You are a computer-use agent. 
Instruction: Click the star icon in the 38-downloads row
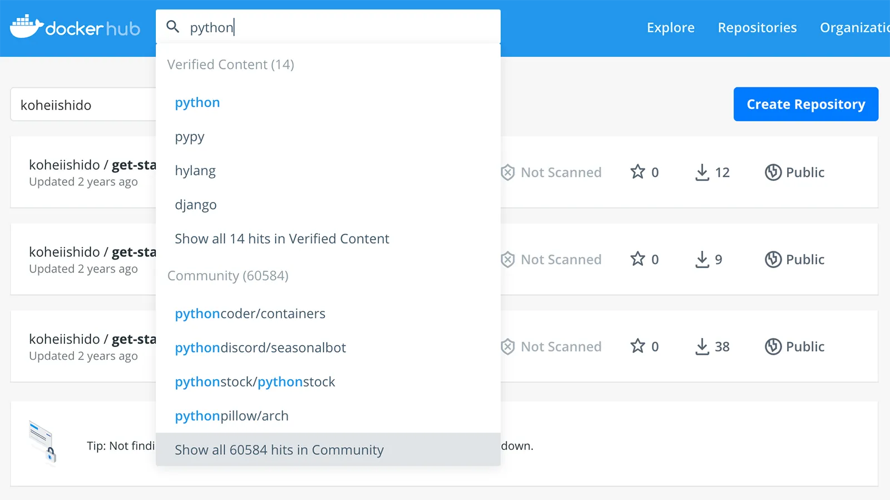pyautogui.click(x=637, y=346)
